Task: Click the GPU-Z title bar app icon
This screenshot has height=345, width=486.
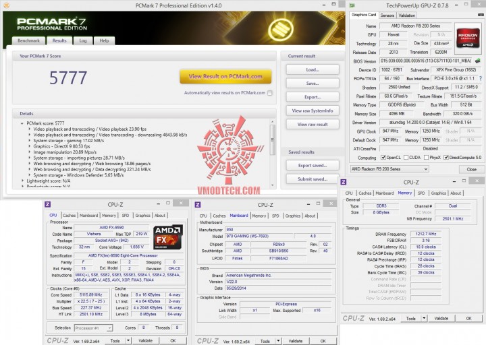Action: [x=352, y=5]
